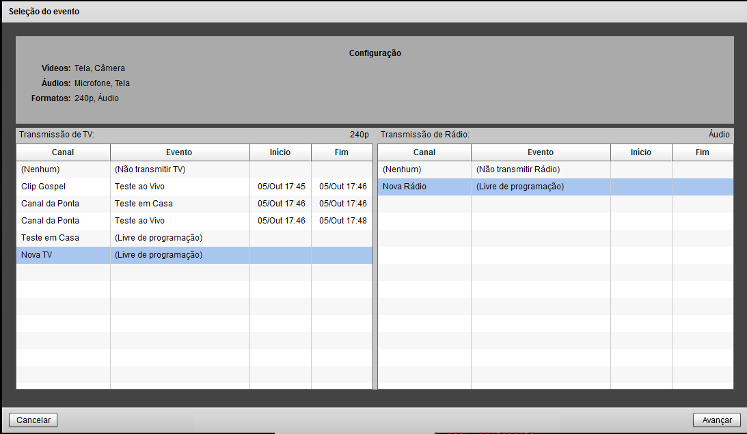This screenshot has height=434, width=747.
Task: Click Início header in Rádio table
Action: coord(641,152)
